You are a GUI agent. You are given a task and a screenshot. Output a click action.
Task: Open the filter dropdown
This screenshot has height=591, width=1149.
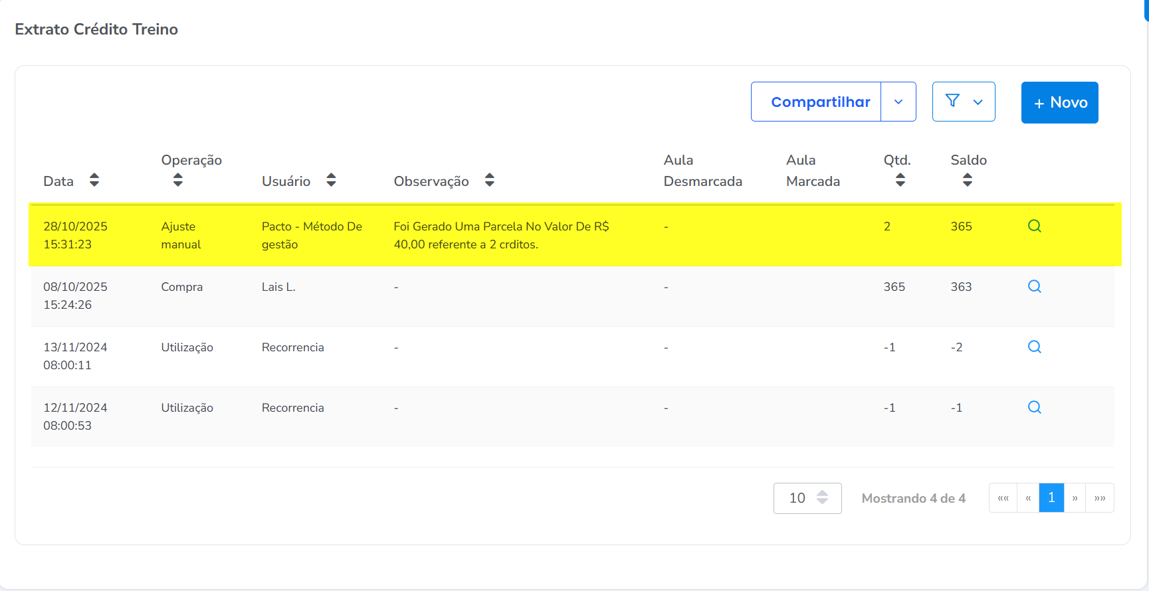pyautogui.click(x=964, y=102)
